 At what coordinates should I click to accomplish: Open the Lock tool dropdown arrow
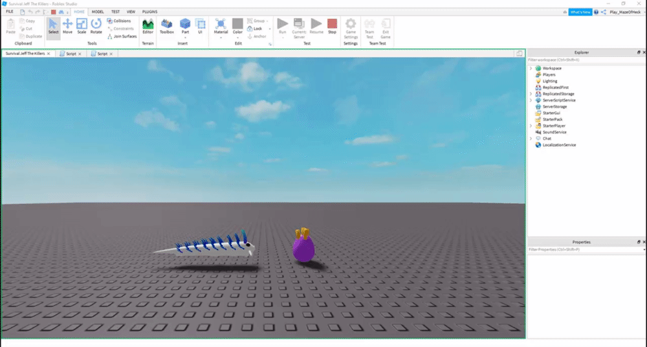[x=269, y=29]
